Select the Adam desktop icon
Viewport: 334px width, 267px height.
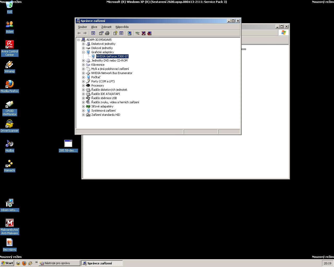point(10,27)
